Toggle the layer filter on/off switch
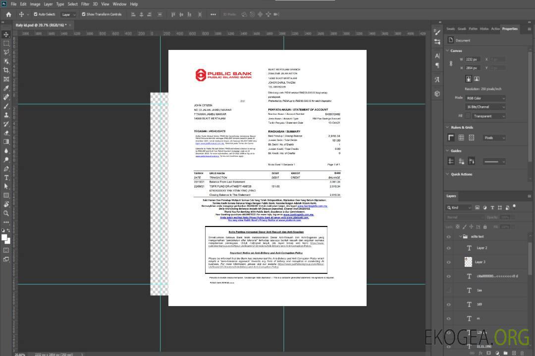This screenshot has height=356, width=535. coord(514,207)
